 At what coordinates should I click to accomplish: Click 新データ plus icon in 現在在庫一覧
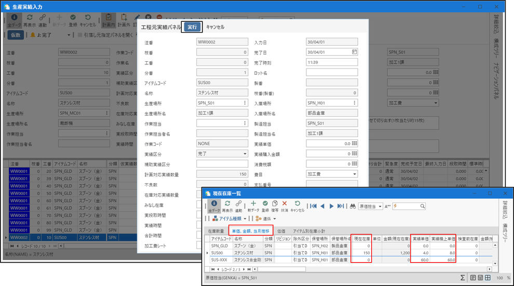253,203
